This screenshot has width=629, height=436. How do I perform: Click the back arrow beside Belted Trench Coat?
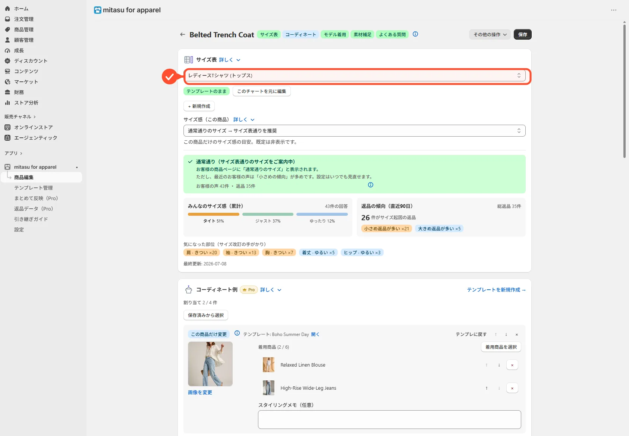tap(182, 34)
